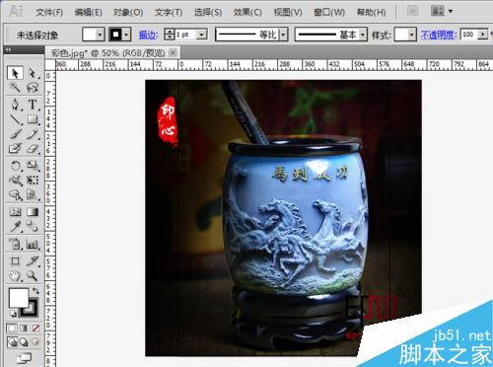This screenshot has width=493, height=367.
Task: Select the Rotate tool
Action: (15, 165)
